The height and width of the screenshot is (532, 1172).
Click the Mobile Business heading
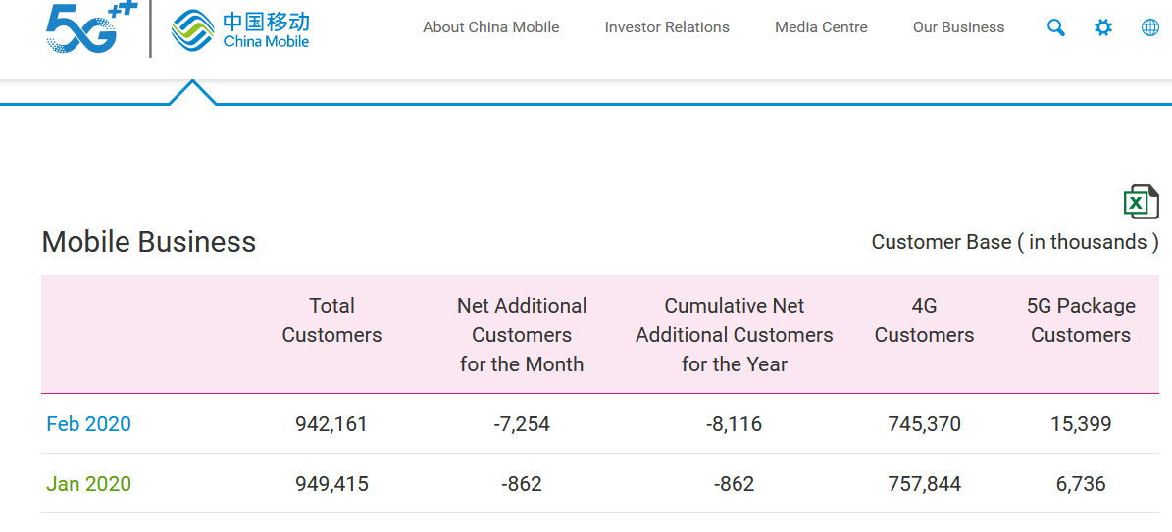(149, 242)
